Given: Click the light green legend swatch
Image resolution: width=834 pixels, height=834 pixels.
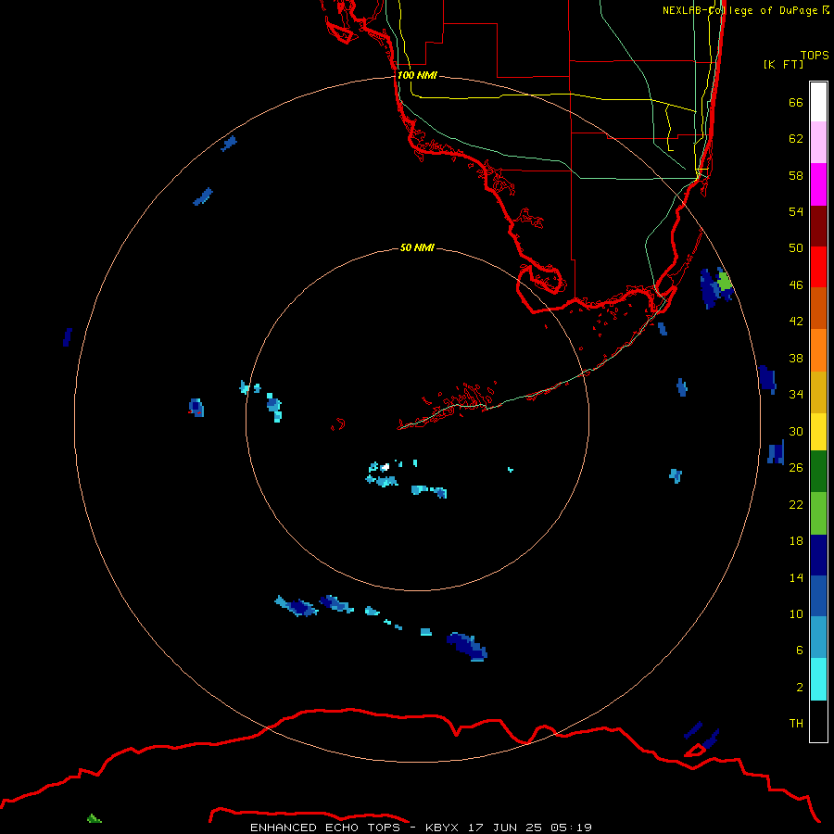Looking at the screenshot, I should (818, 513).
